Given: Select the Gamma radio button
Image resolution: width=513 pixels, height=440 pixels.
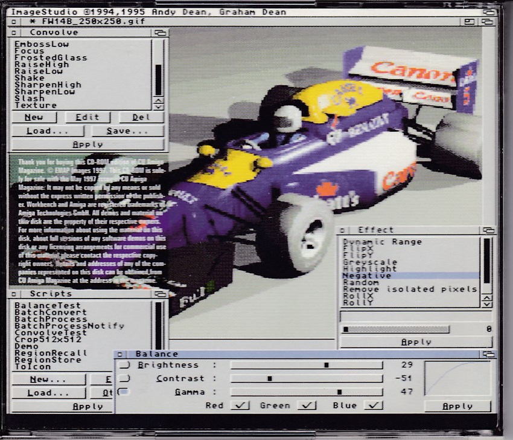Looking at the screenshot, I should point(124,392).
